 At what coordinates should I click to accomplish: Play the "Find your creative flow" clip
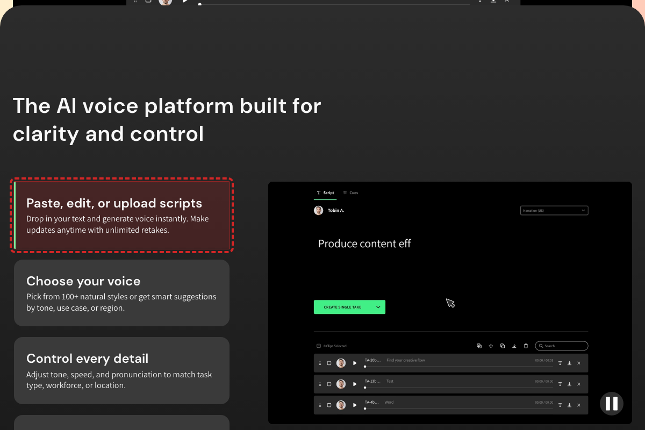click(355, 363)
